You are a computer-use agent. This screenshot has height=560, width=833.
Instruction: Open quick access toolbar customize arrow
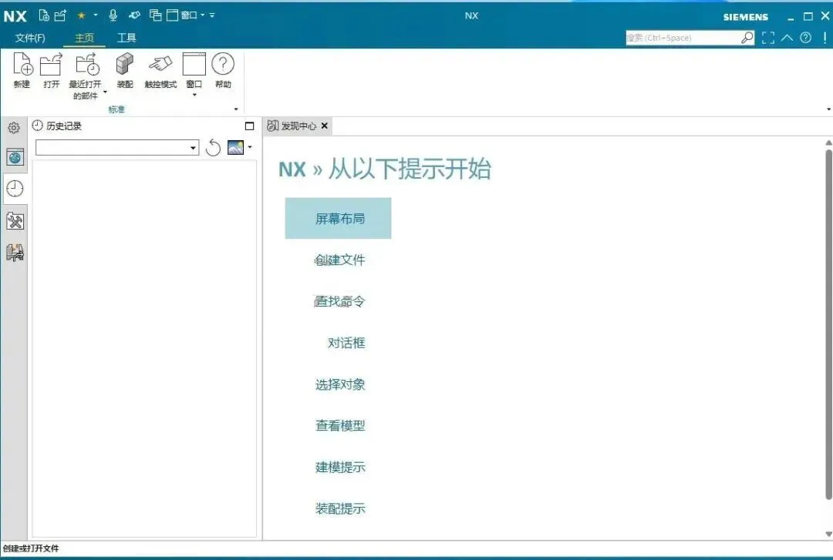(212, 15)
